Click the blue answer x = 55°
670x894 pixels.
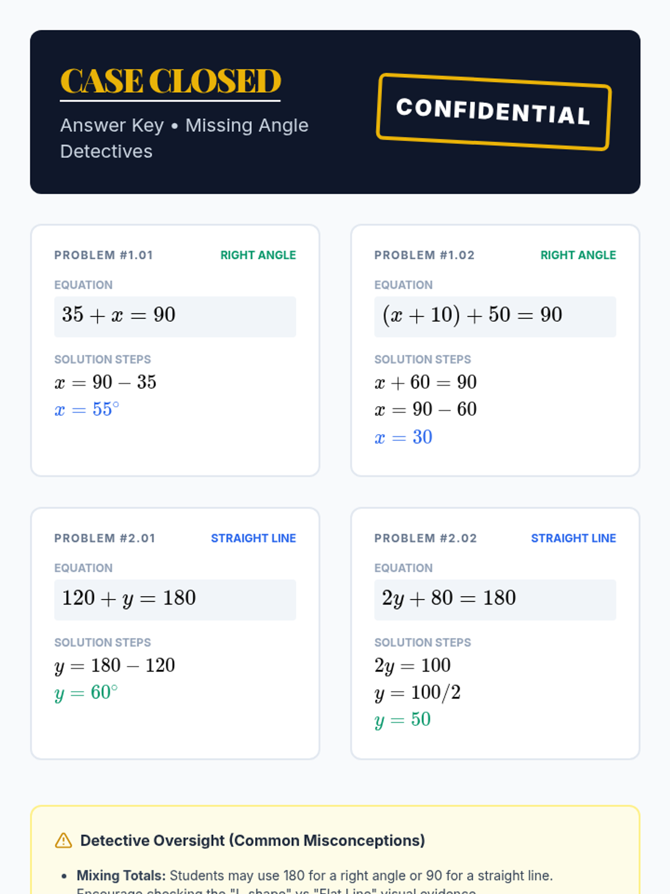87,410
